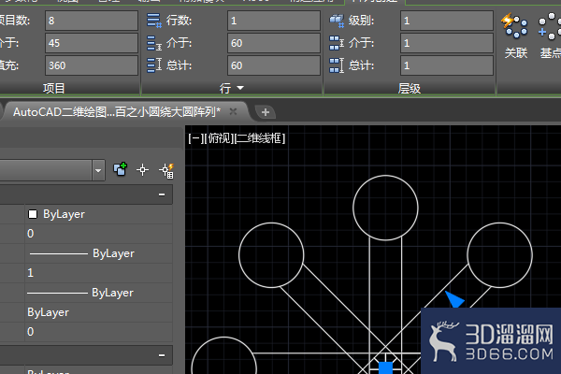The height and width of the screenshot is (374, 561).
Task: Click the Items panel title
Action: tap(53, 88)
